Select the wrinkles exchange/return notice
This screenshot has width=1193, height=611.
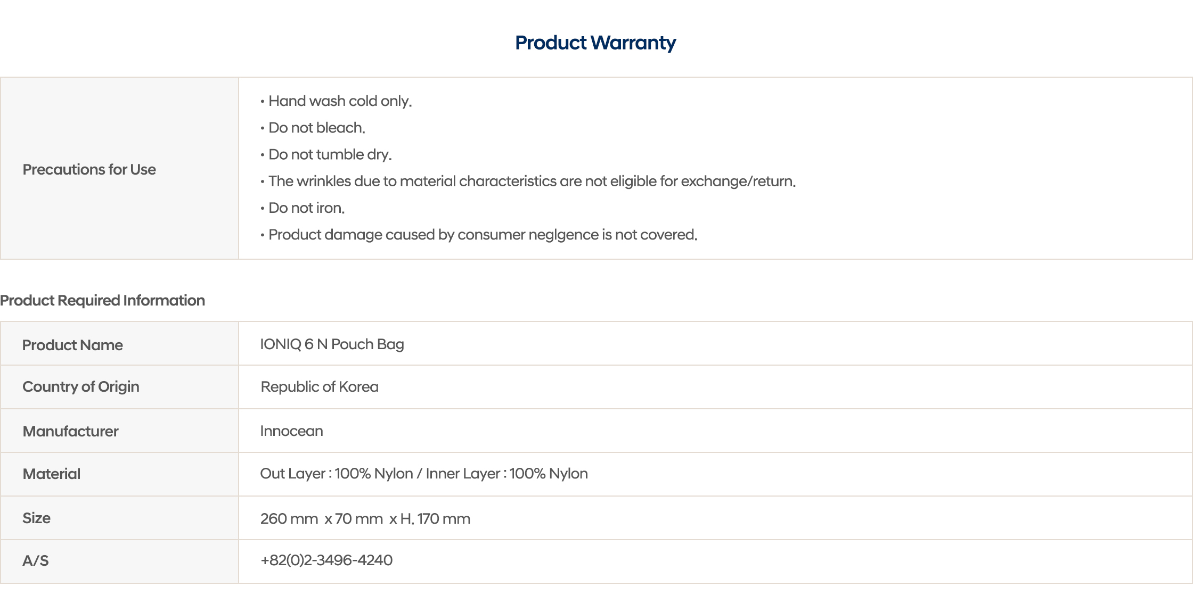click(532, 181)
